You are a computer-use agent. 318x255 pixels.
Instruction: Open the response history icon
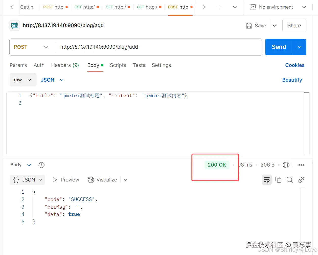pyautogui.click(x=41, y=165)
